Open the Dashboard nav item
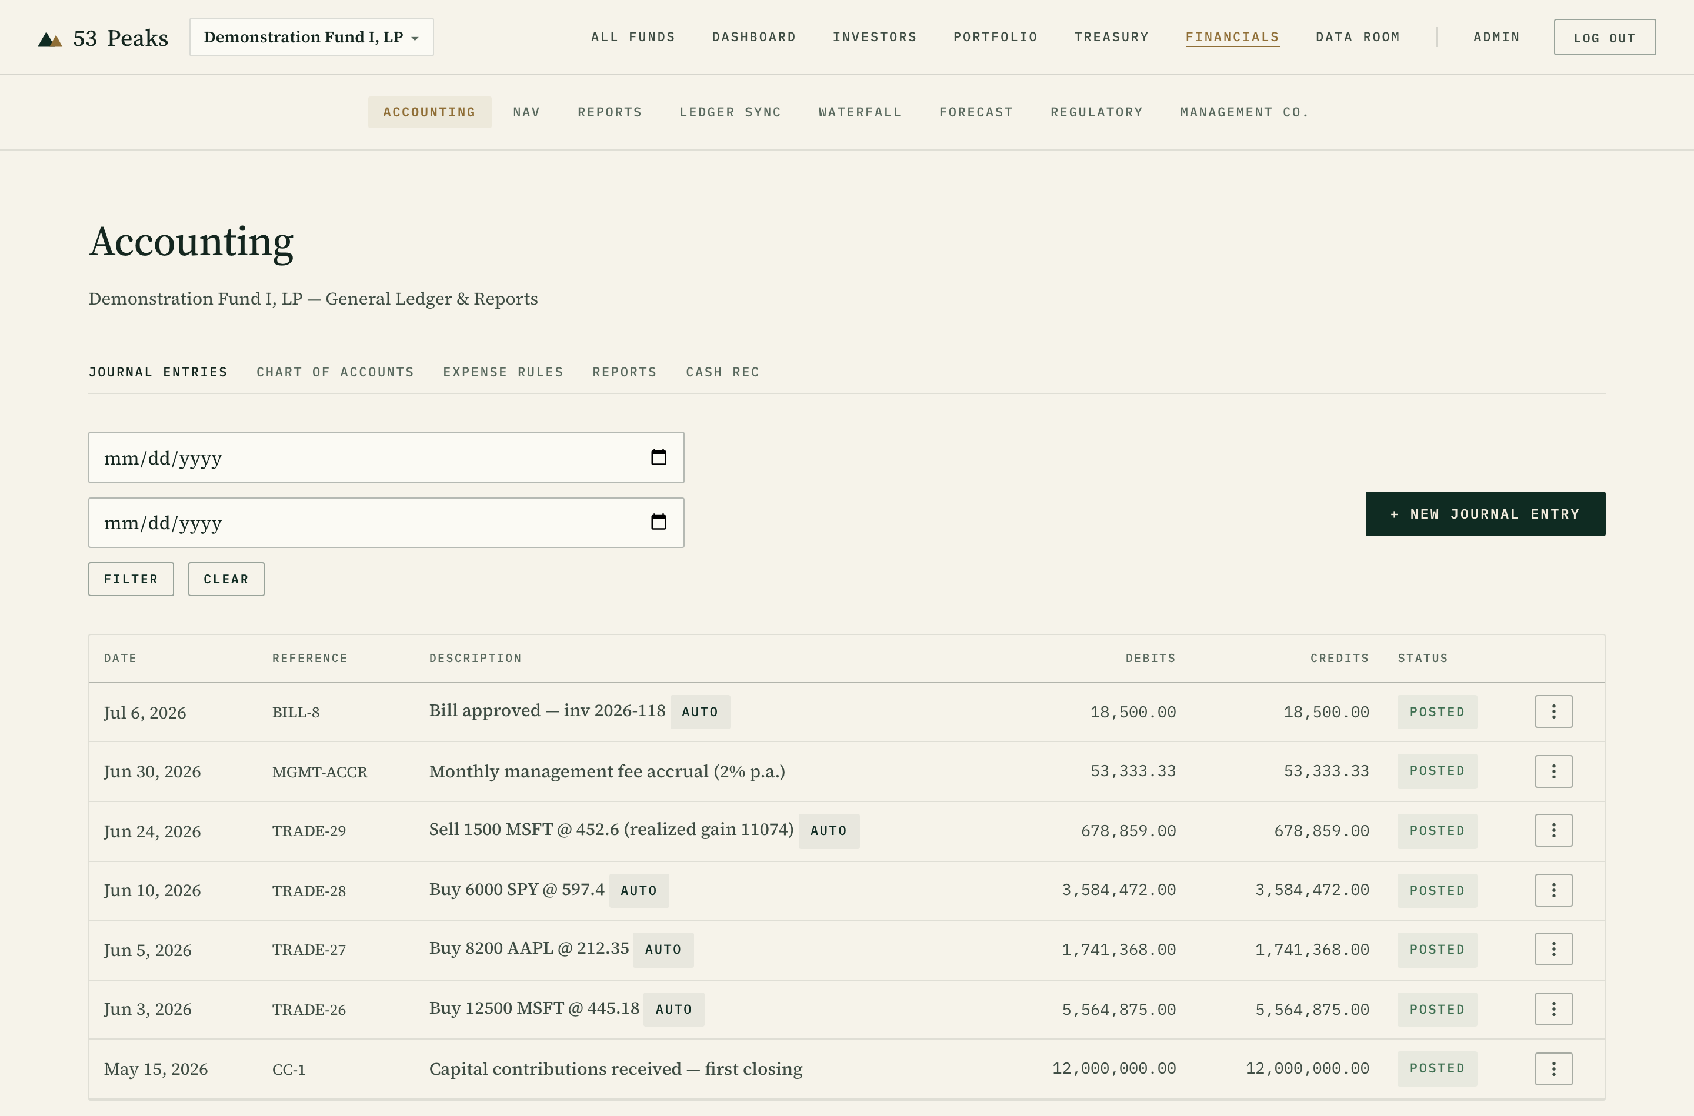Image resolution: width=1694 pixels, height=1116 pixels. [x=753, y=37]
